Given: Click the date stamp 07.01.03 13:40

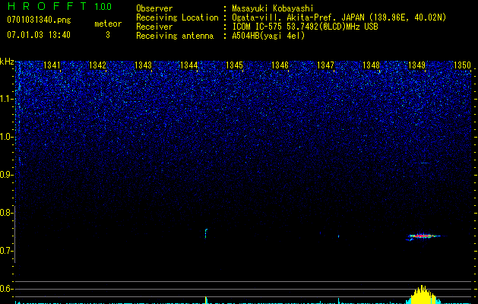Looking at the screenshot, I should point(39,35).
